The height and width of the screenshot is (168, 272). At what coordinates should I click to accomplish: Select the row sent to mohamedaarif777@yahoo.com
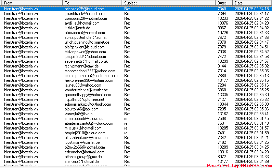[x=136, y=71]
